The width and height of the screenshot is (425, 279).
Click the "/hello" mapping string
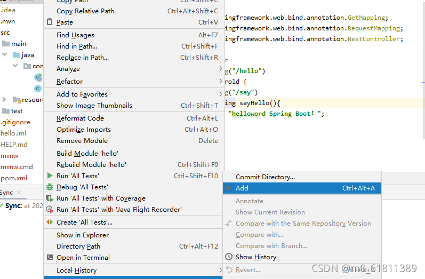[x=247, y=71]
